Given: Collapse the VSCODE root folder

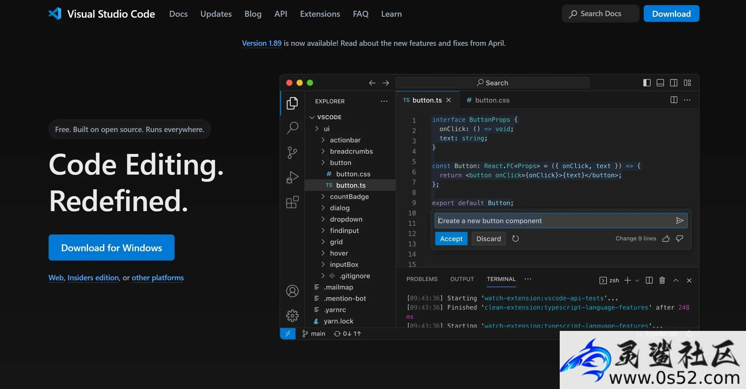Looking at the screenshot, I should (x=312, y=117).
